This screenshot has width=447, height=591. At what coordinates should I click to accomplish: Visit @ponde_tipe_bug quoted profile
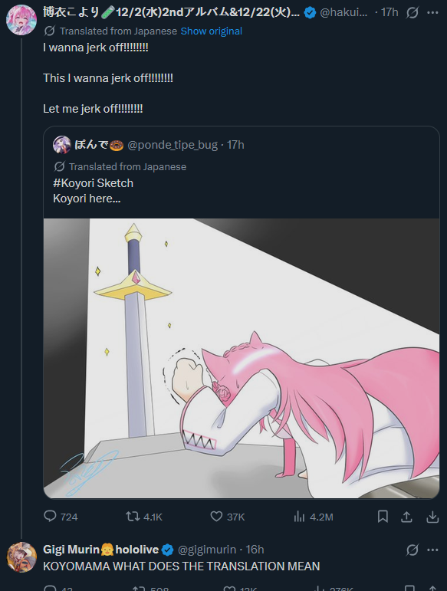coord(173,145)
